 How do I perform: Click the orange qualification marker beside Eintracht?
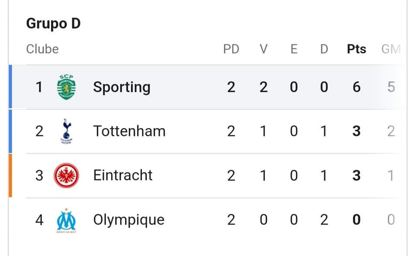pos(10,175)
